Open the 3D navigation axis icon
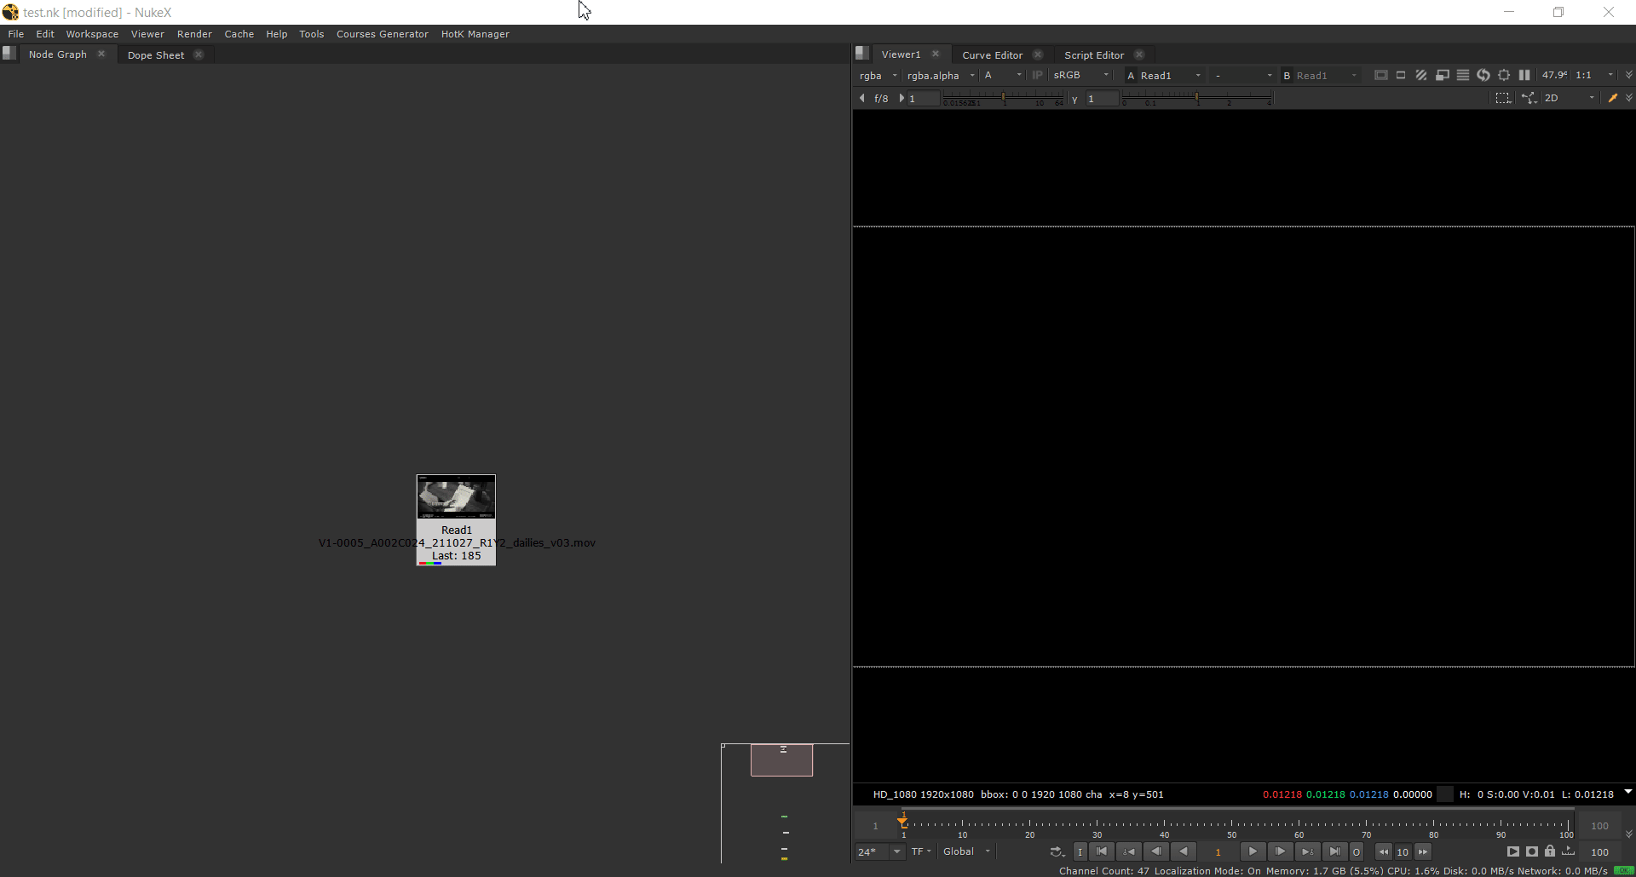Image resolution: width=1636 pixels, height=877 pixels. (x=1529, y=98)
